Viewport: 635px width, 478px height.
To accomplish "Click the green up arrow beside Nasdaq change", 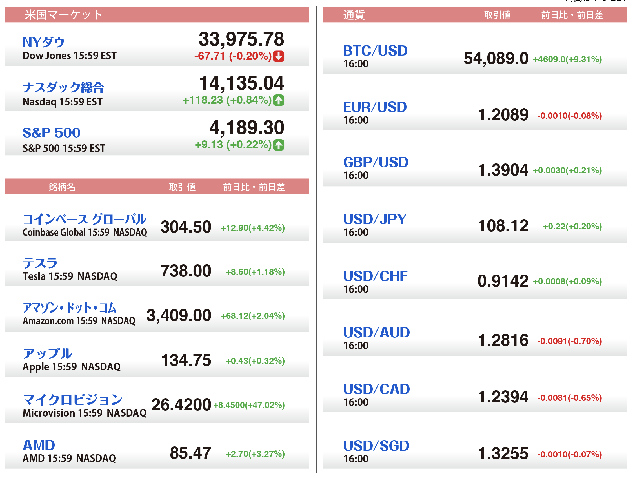I will tap(278, 100).
